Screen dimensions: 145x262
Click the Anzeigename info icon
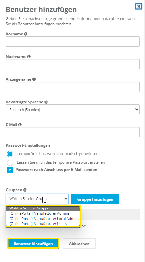[x=34, y=79]
